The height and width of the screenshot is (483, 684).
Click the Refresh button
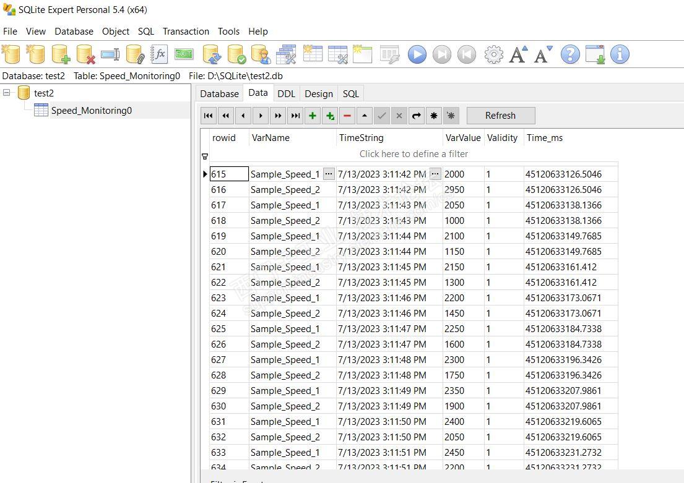(x=501, y=116)
